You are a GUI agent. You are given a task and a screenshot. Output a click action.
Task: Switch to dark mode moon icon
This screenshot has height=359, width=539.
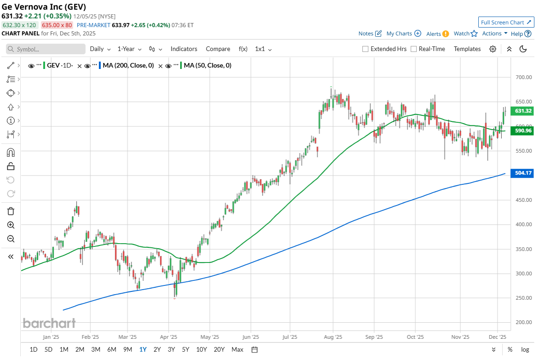(523, 49)
